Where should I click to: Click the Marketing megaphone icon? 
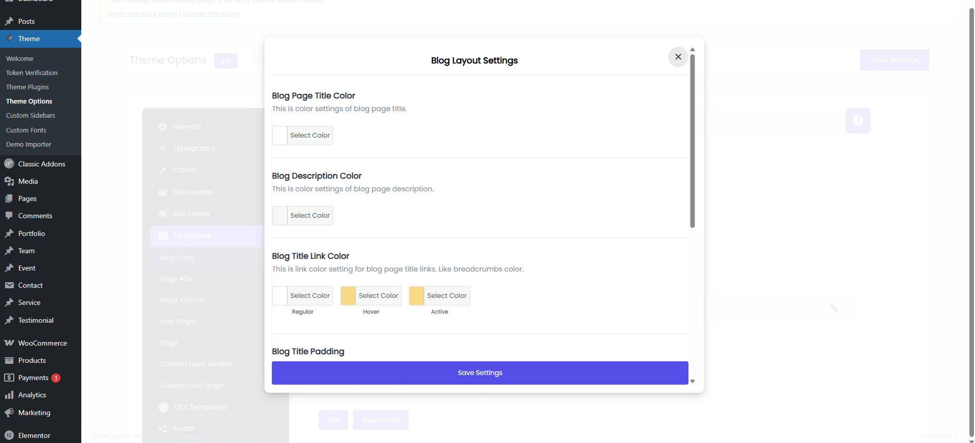tap(9, 413)
